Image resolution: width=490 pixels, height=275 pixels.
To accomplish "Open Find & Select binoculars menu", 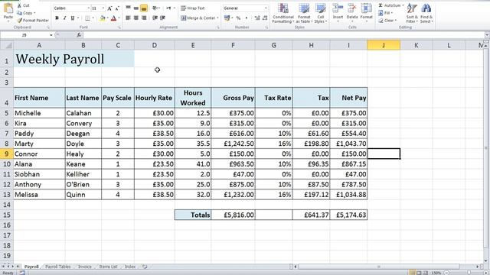I will tap(426, 13).
